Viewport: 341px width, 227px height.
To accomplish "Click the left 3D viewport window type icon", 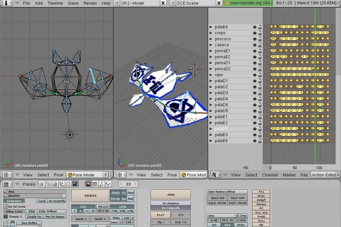I will point(8,175).
